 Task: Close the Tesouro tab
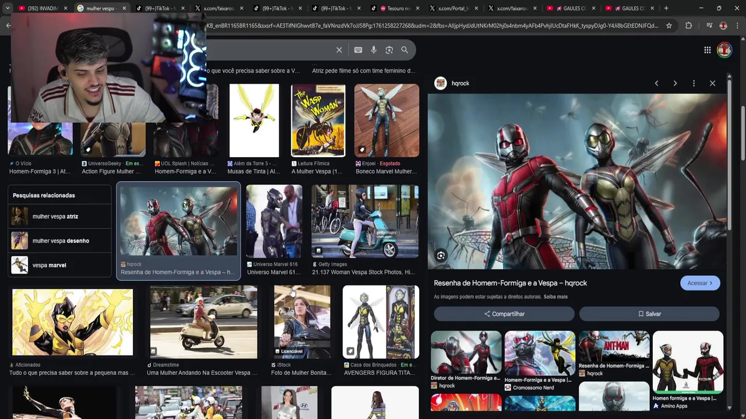[x=418, y=8]
